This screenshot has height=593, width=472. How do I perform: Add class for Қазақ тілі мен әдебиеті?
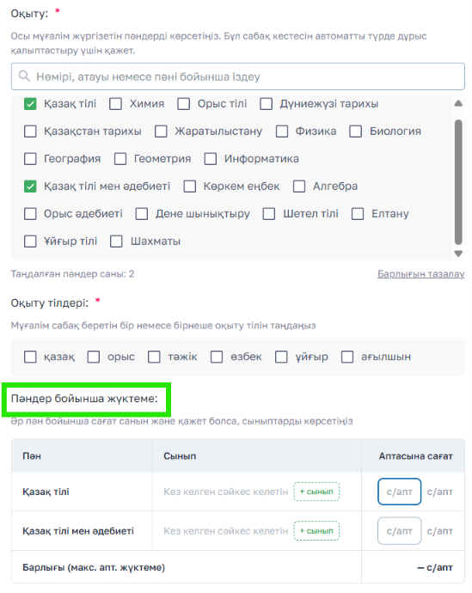316,531
